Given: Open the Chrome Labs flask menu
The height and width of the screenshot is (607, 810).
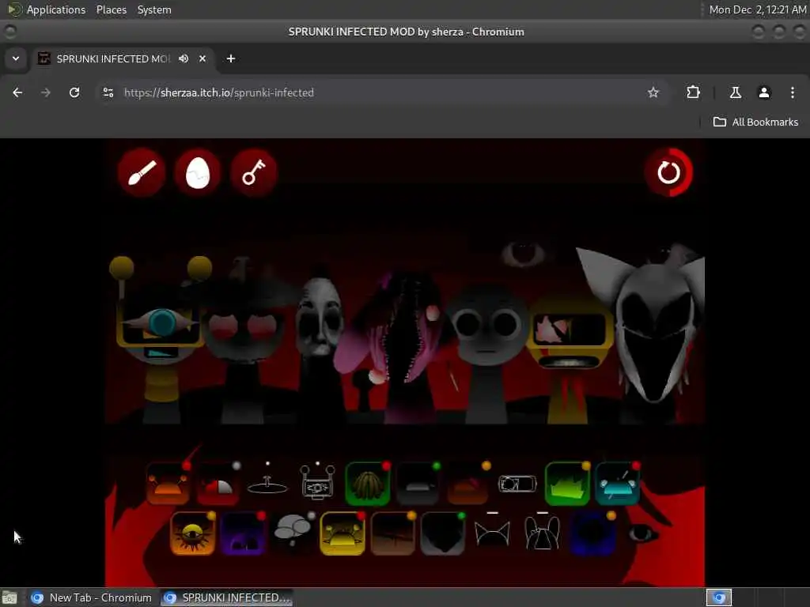Looking at the screenshot, I should (x=736, y=92).
